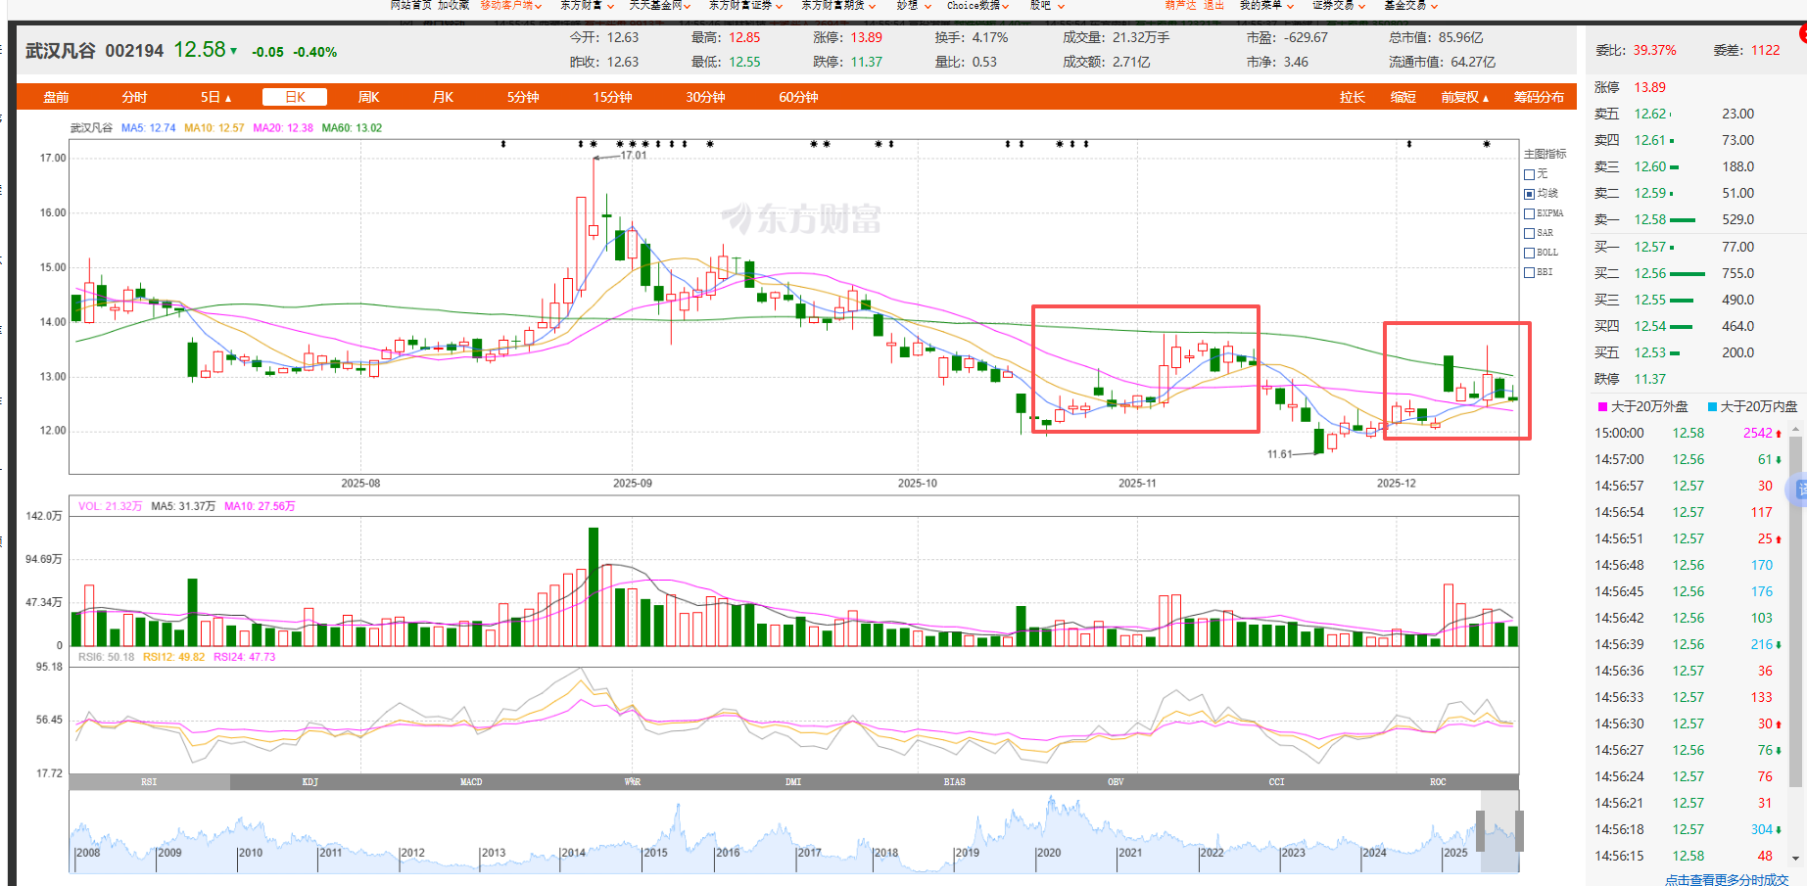Show the 60分钟 candlestick chart

798,97
